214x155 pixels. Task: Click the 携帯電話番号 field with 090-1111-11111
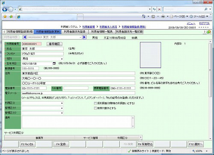click(x=123, y=88)
